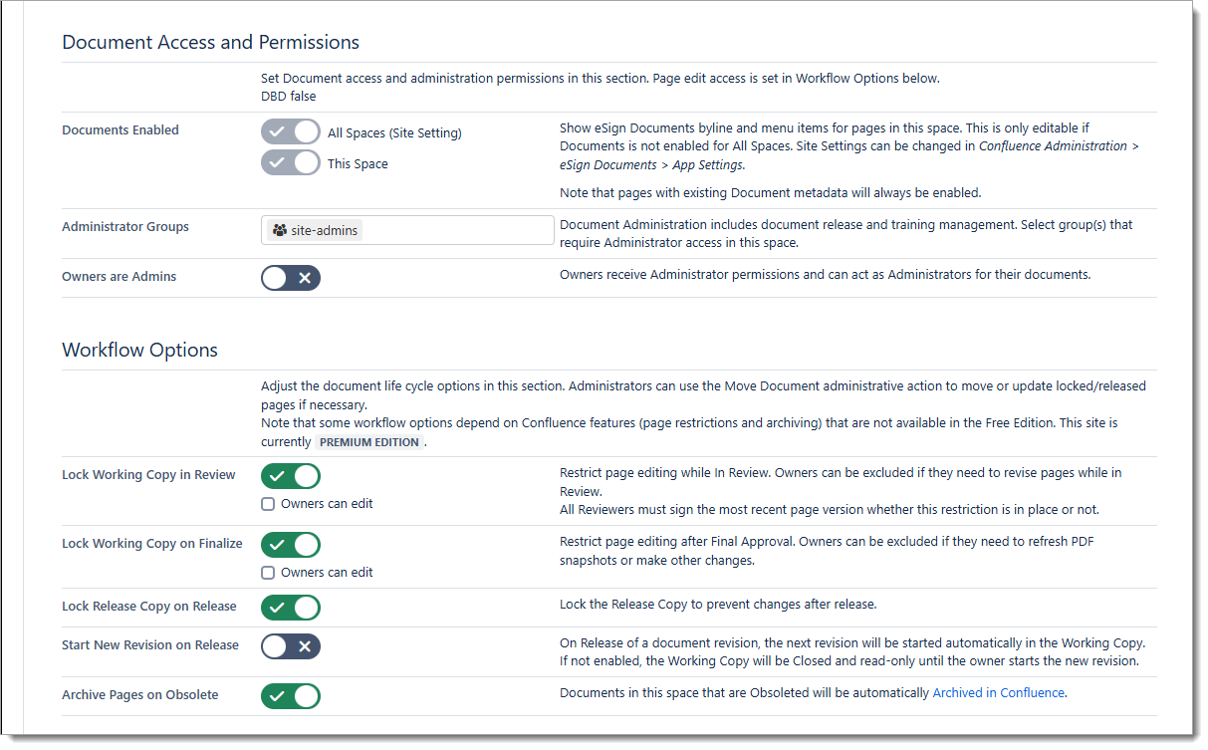Turn off Archive Pages on Obsolete
The width and height of the screenshot is (1208, 750).
tap(290, 695)
